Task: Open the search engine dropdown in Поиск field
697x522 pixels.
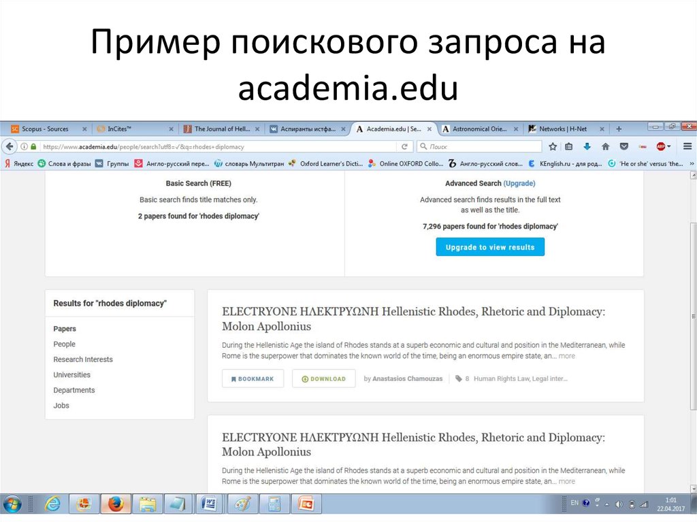Action: 423,146
